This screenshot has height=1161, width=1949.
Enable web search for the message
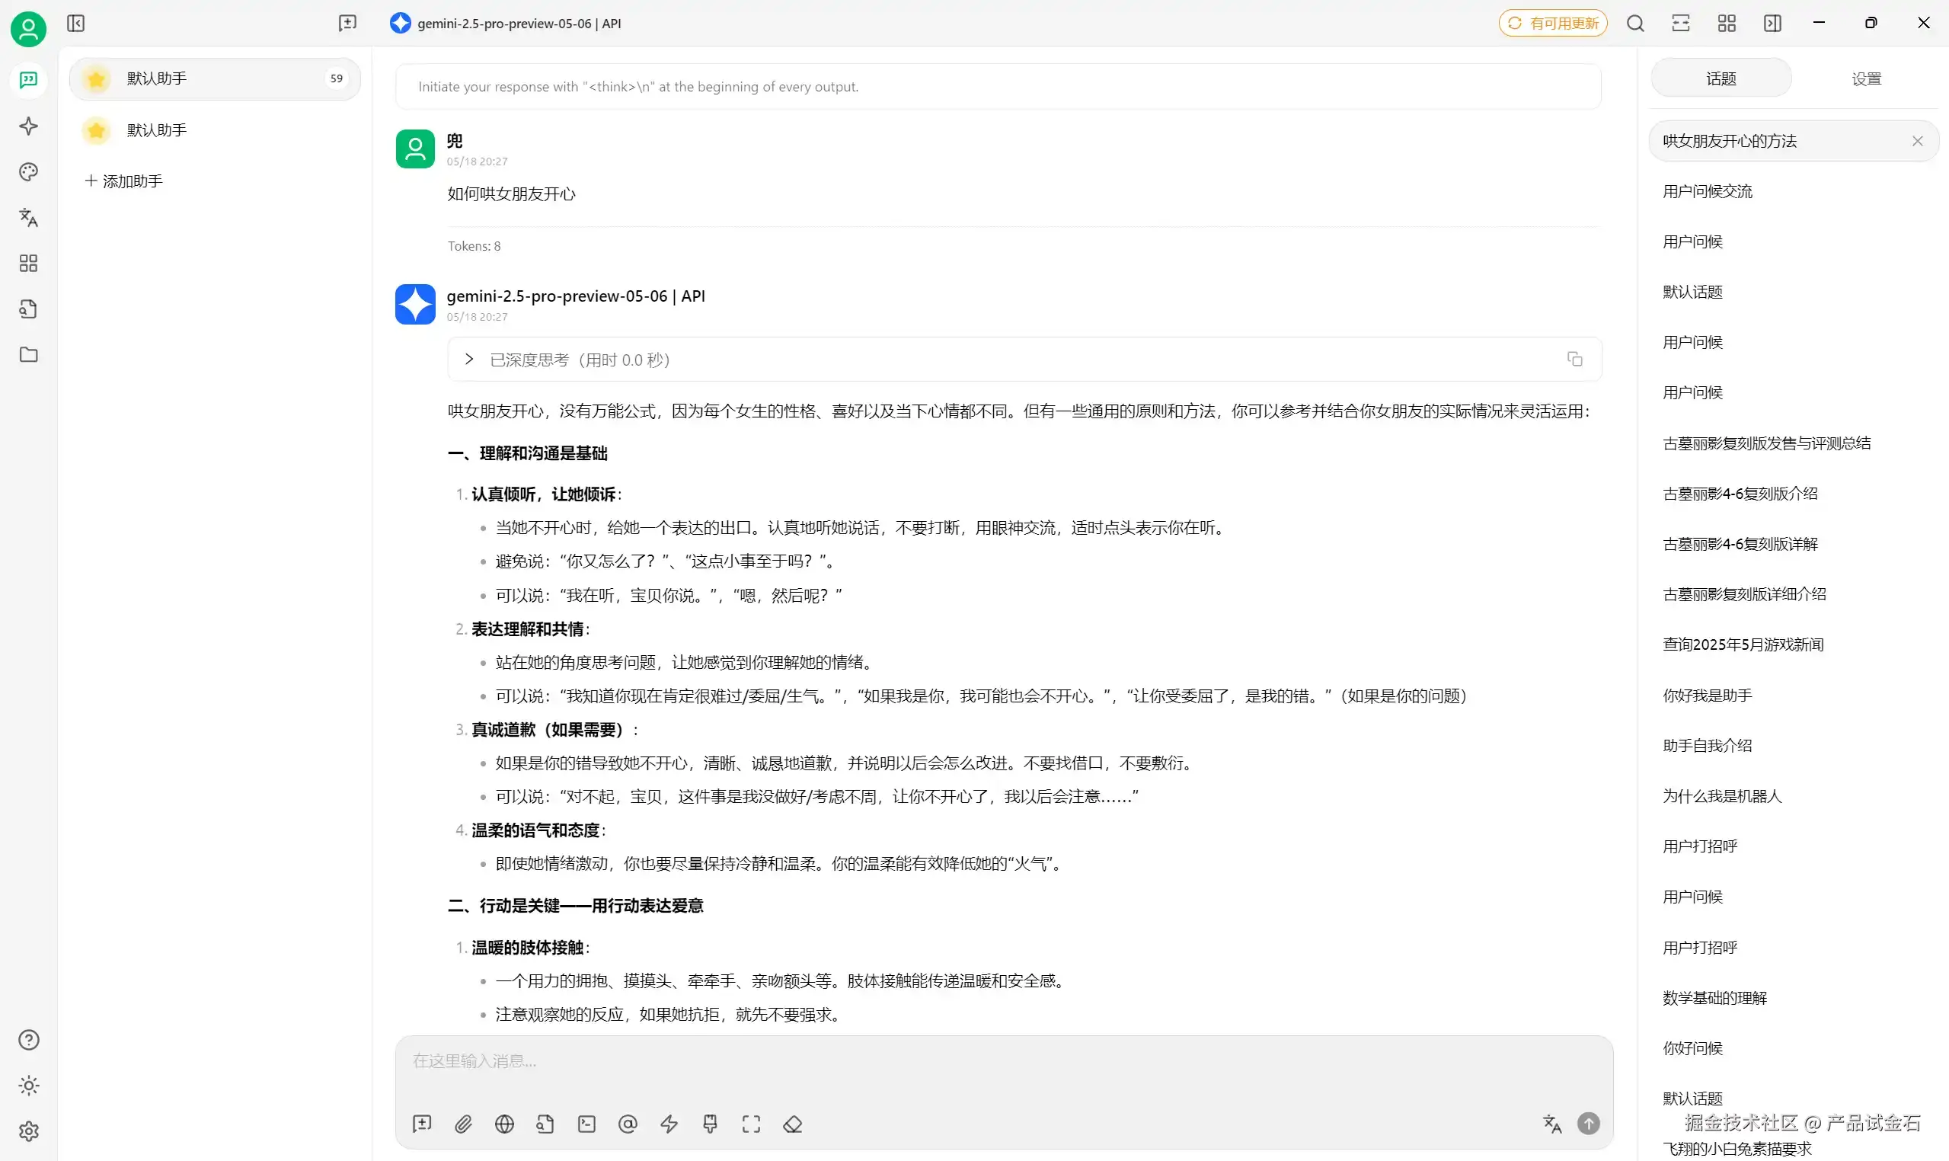(x=504, y=1124)
